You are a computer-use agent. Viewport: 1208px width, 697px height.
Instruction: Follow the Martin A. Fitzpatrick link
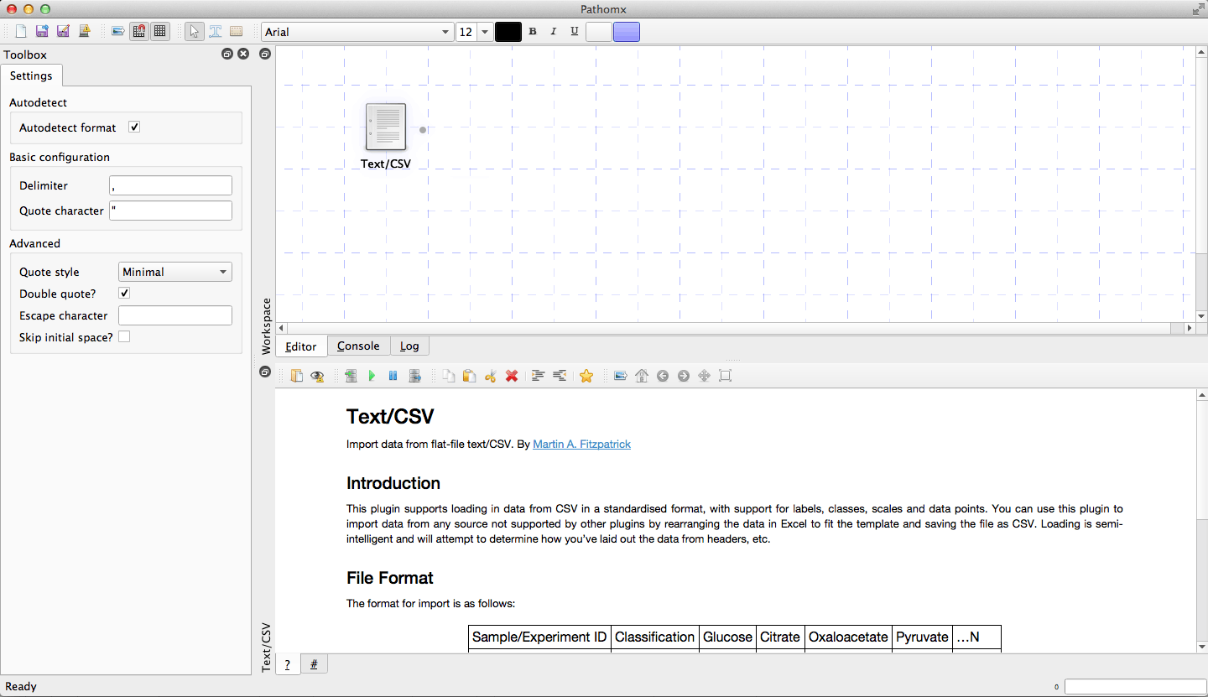581,444
